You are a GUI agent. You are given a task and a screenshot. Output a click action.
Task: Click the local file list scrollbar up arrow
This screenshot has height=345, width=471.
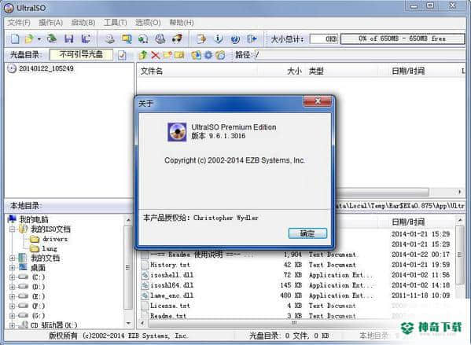pyautogui.click(x=459, y=220)
